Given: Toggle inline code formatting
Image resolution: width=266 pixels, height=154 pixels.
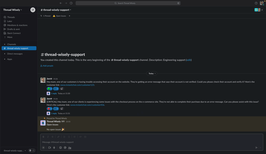Looking at the screenshot, I should click(x=81, y=137).
